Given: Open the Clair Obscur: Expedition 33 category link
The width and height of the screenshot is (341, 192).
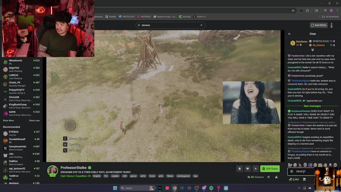Looking at the screenshot, I should tap(76, 176).
